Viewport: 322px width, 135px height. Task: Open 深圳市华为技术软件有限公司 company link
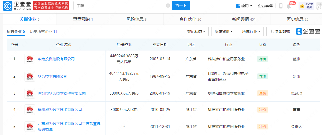[62, 93]
